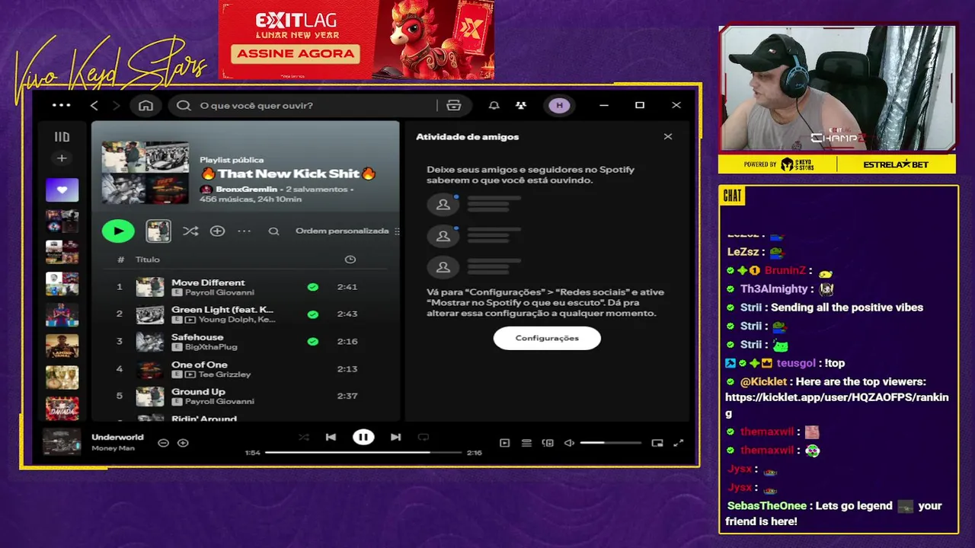Search within the playlist
Viewport: 975px width, 548px height.
[273, 231]
